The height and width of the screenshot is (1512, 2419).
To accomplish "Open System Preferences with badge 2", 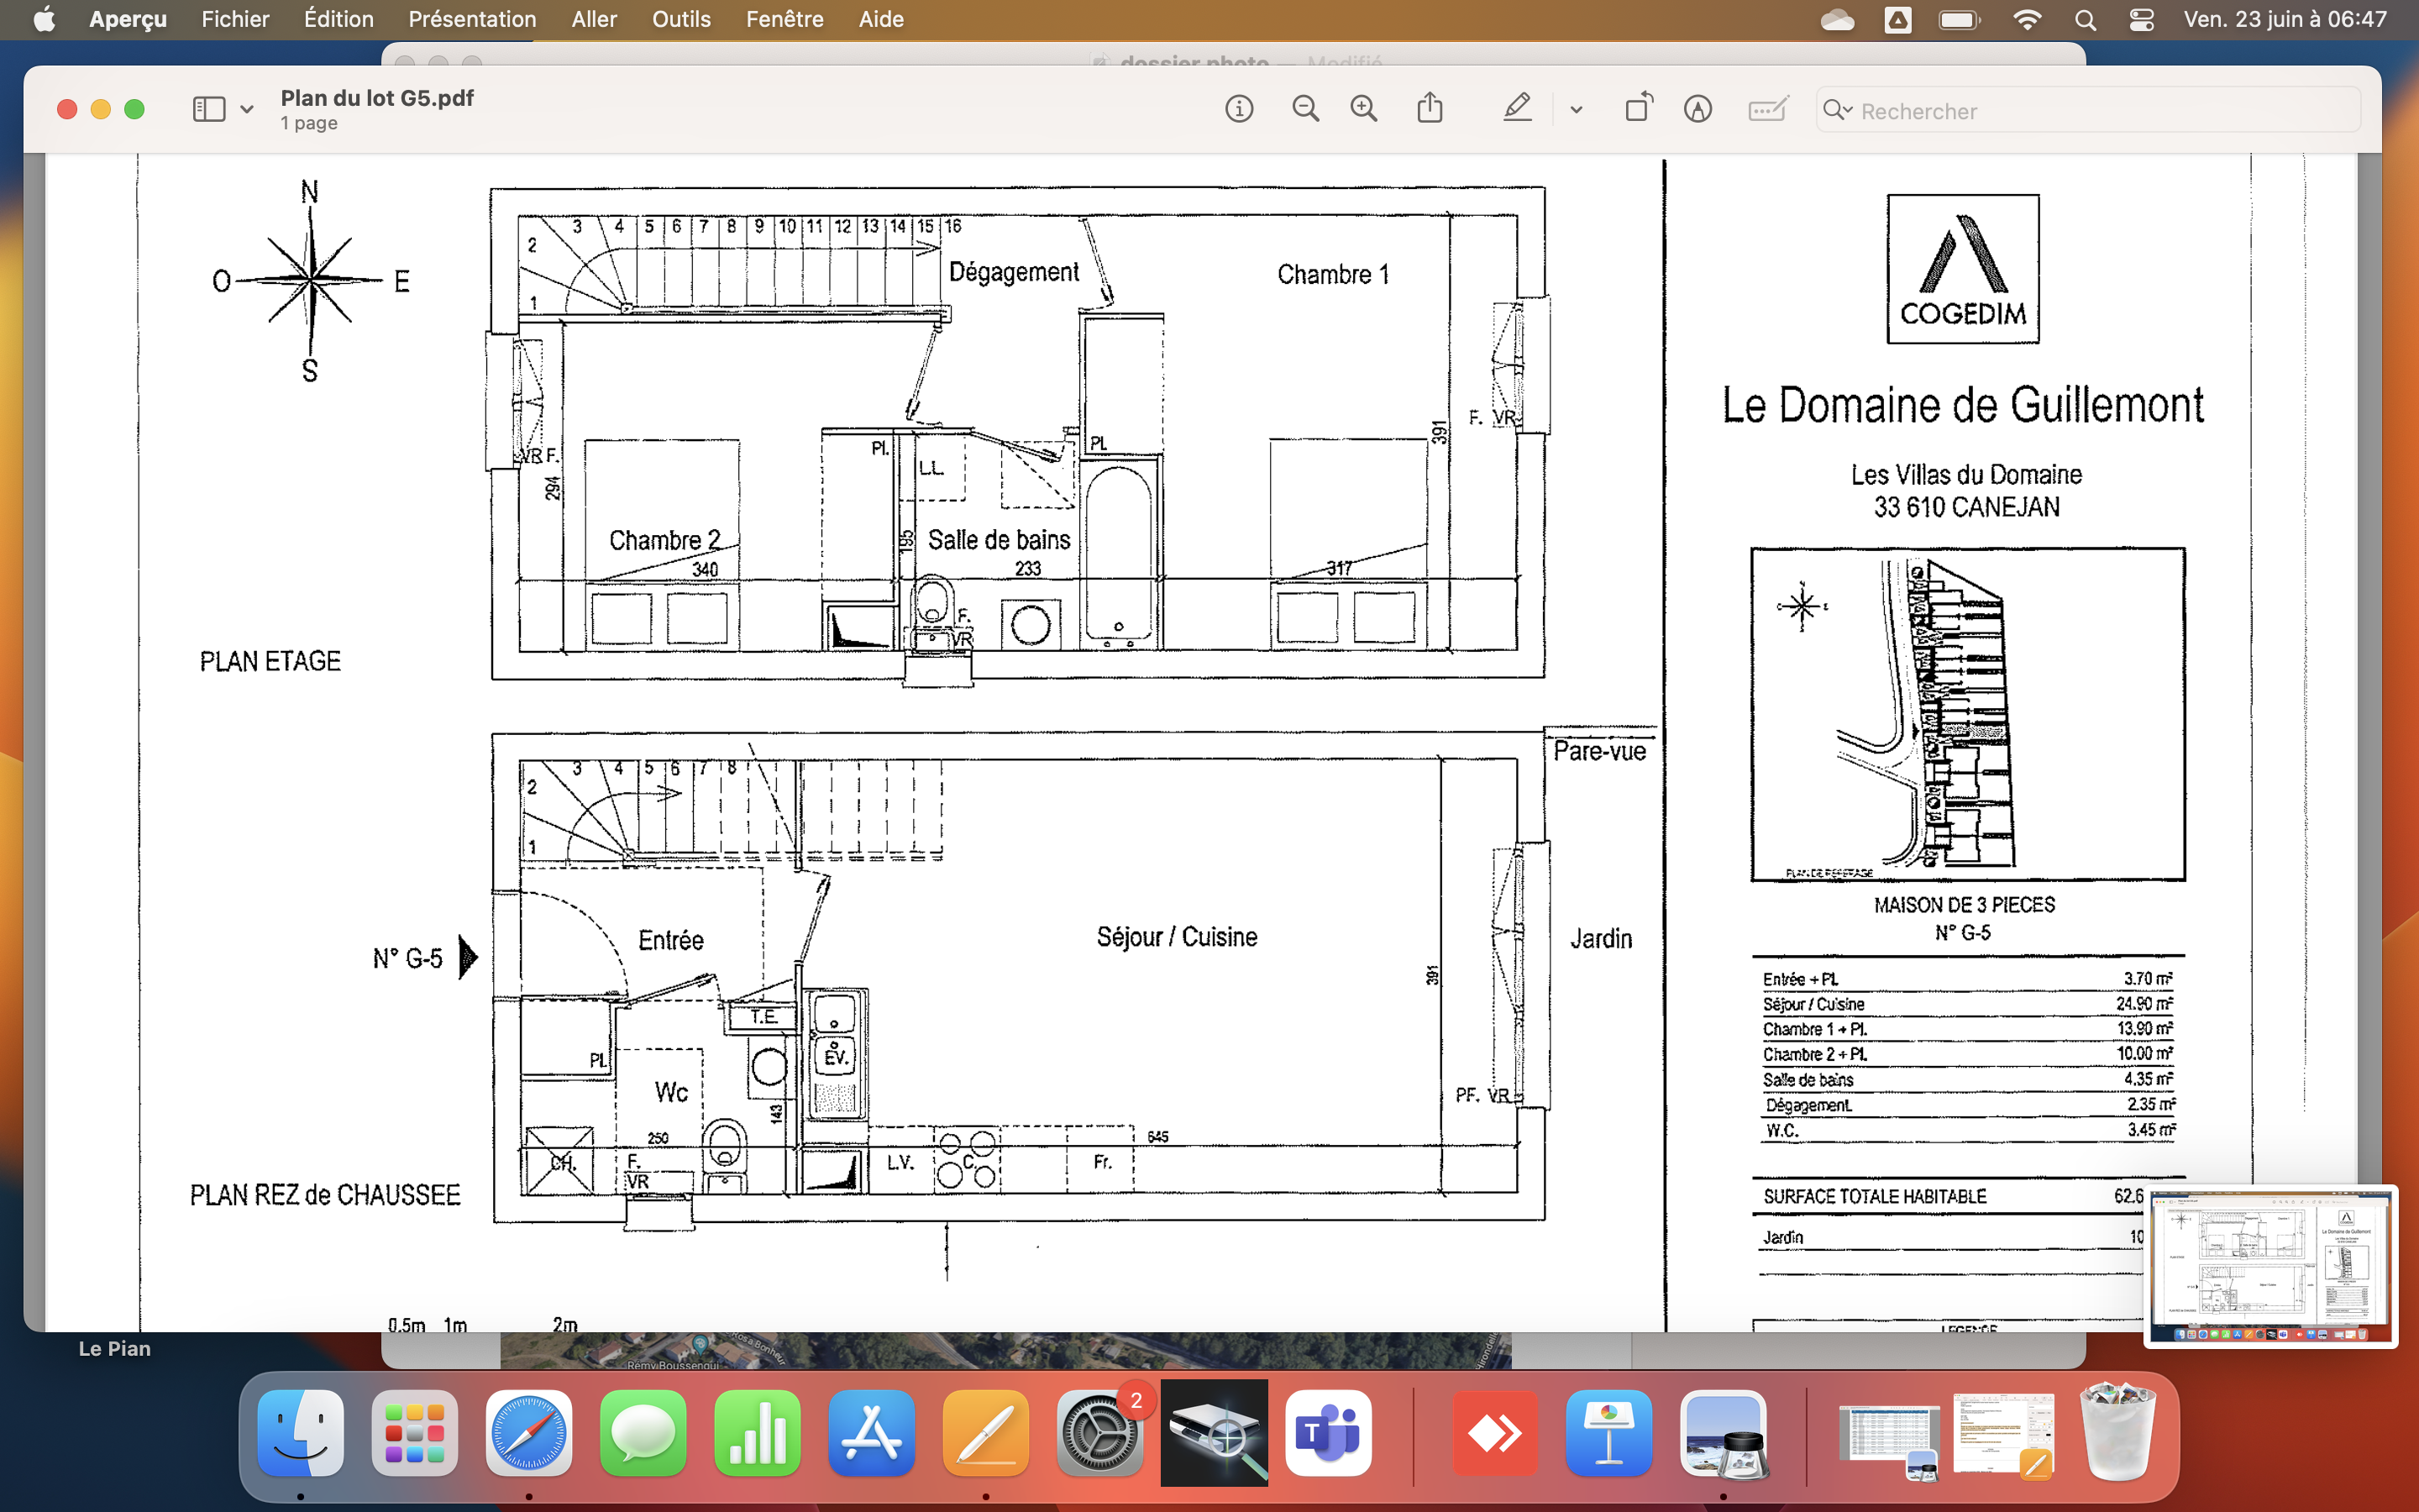I will [1099, 1433].
